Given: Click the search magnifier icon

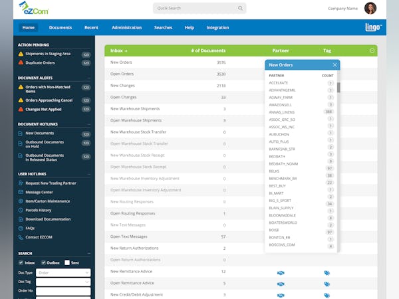Looking at the screenshot, I should (x=240, y=8).
